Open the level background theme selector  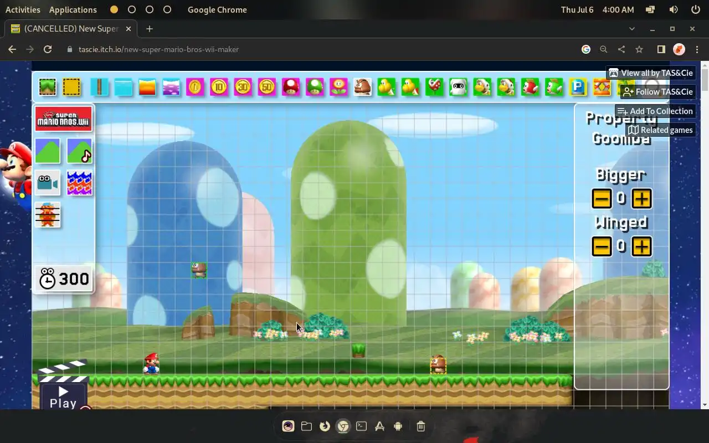(48, 151)
